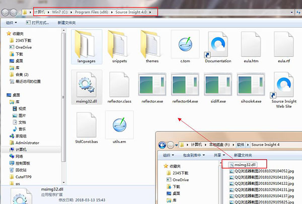
Task: Go to Win7 (C:) breadcrumb
Action: point(60,12)
